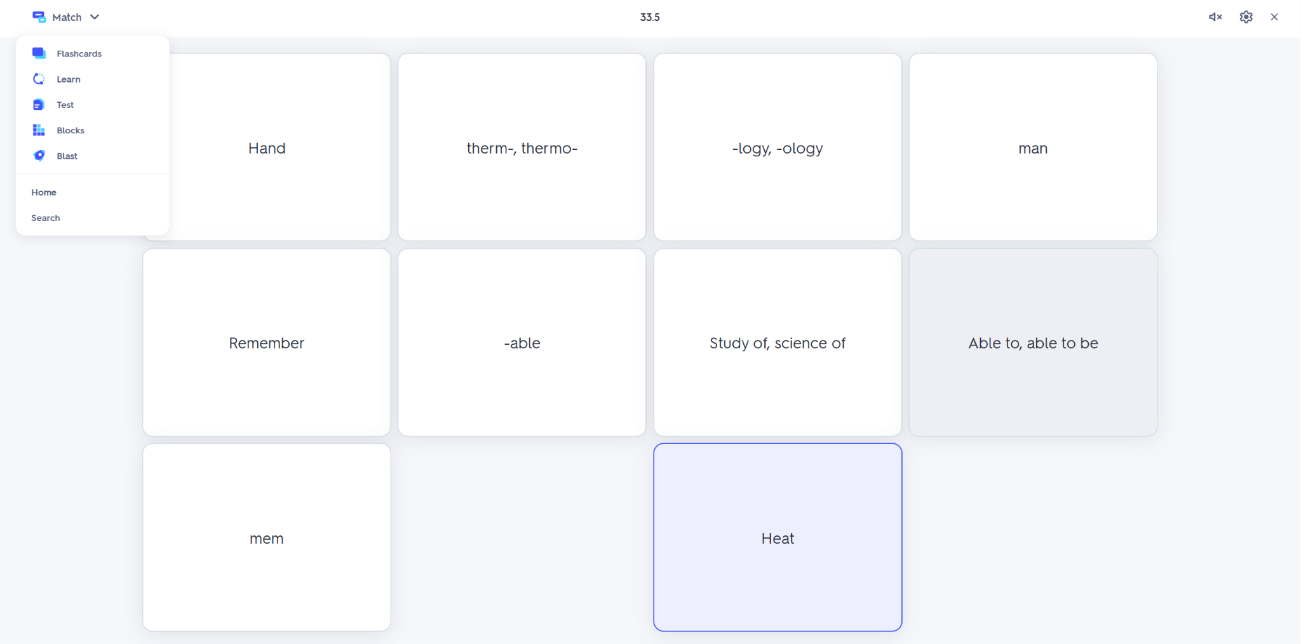
Task: Click the Test mode icon
Action: coord(39,105)
